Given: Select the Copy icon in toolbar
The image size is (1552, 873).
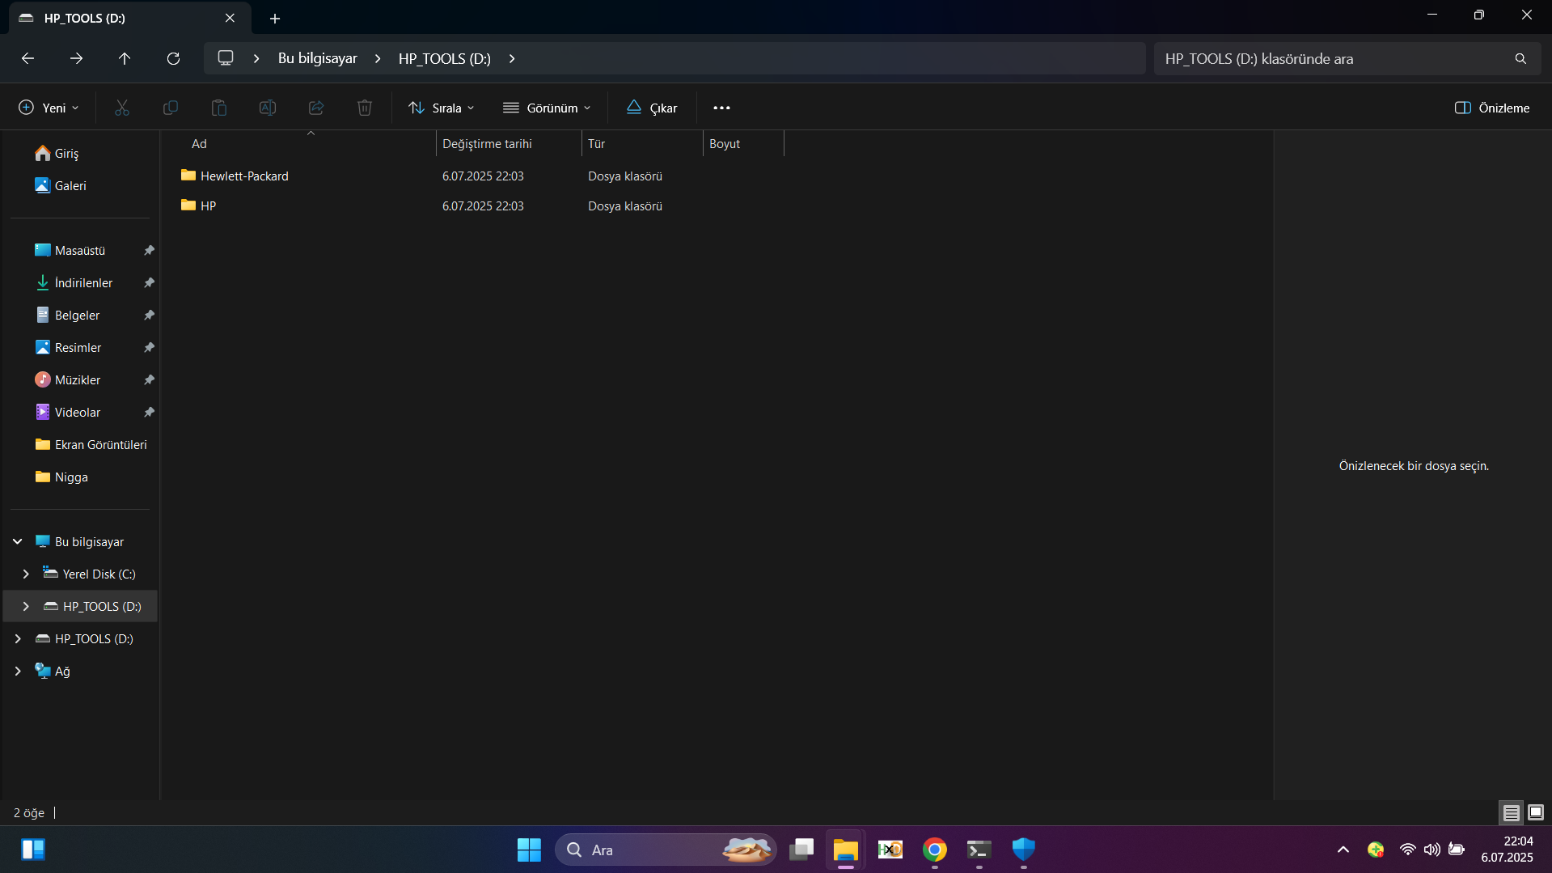Looking at the screenshot, I should tap(170, 107).
